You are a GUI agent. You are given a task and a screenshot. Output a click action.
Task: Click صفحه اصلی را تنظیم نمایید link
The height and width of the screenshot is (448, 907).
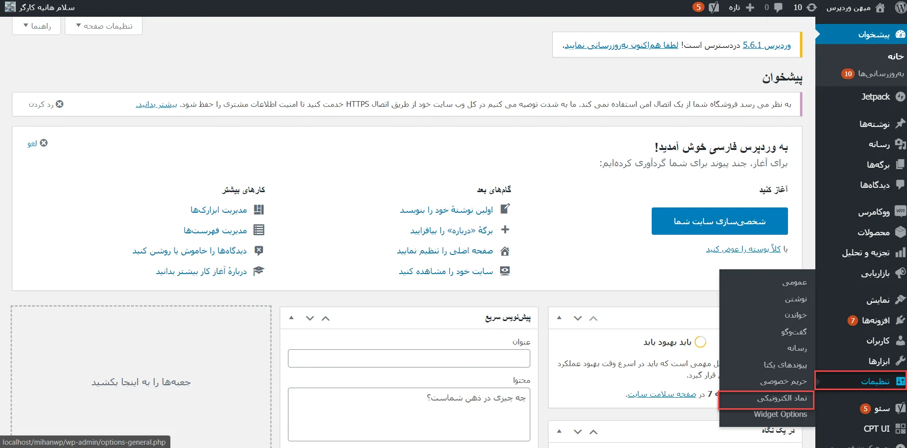click(445, 251)
